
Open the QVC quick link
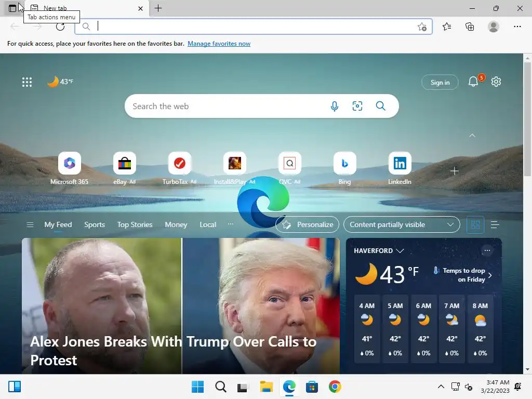tap(289, 168)
